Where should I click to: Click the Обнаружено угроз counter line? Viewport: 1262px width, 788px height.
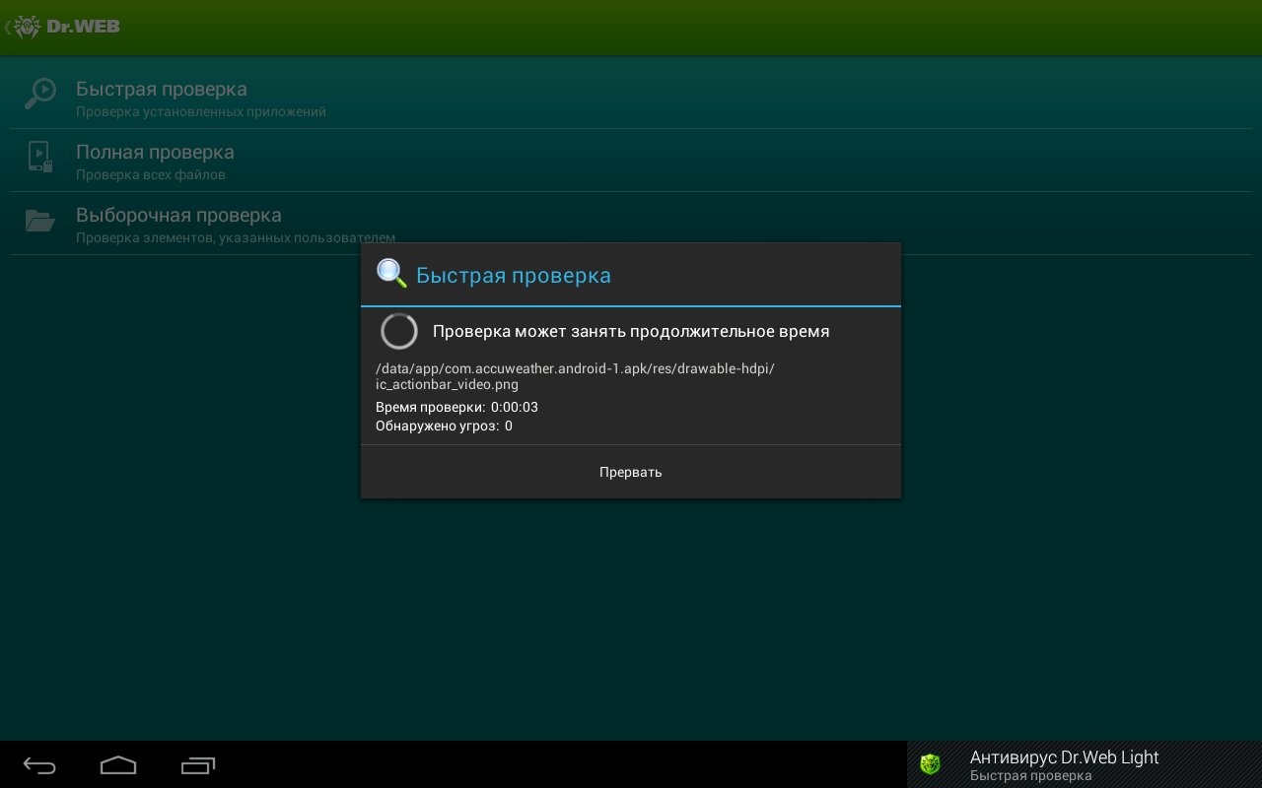tap(444, 427)
